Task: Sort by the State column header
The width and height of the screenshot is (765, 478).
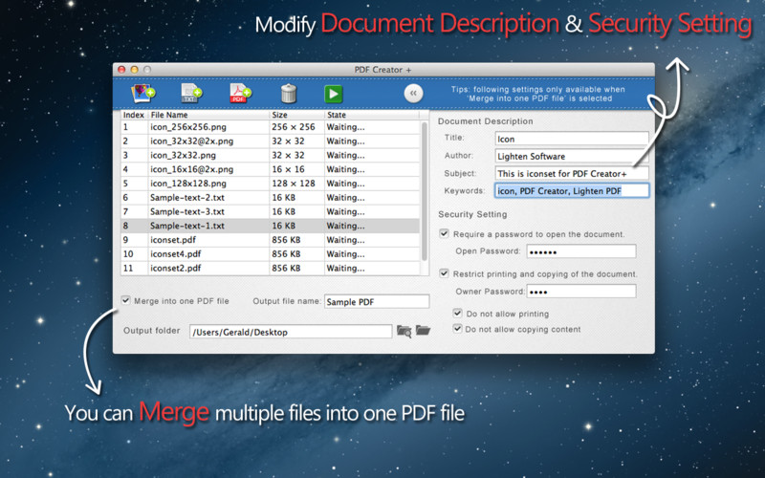Action: (x=372, y=115)
